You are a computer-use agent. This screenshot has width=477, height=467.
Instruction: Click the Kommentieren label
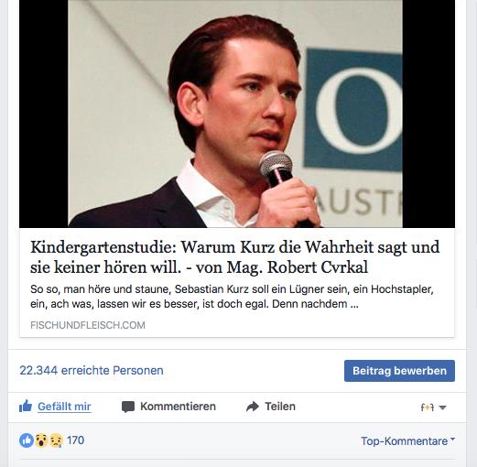[x=178, y=407]
